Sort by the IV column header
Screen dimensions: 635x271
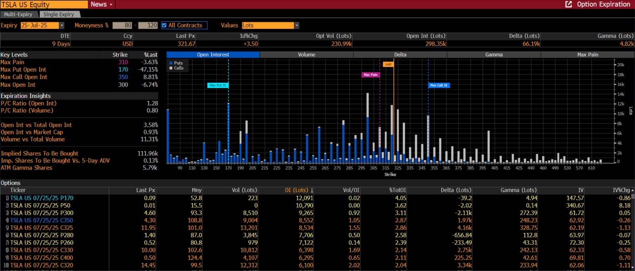click(x=581, y=190)
